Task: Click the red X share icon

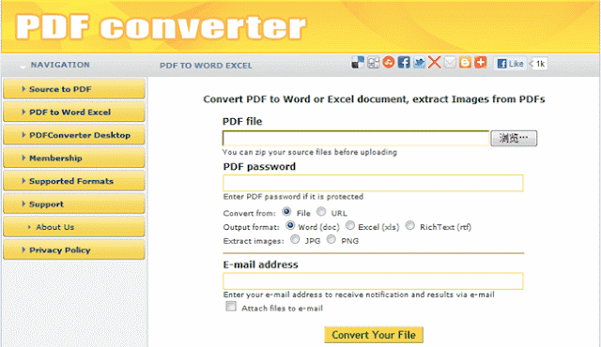Action: pos(434,62)
